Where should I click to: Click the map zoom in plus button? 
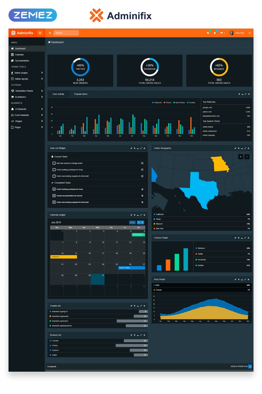coord(241,157)
